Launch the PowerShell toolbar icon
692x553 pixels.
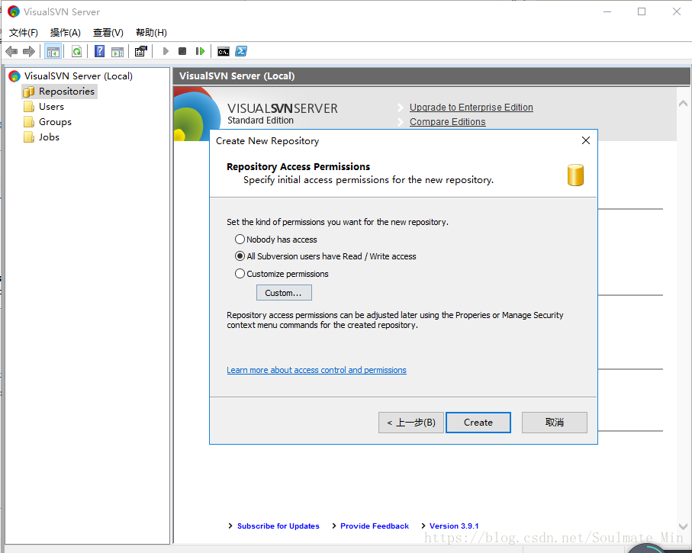tap(241, 51)
